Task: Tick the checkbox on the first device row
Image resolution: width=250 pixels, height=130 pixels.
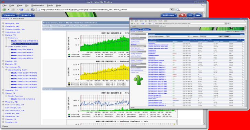Action: (243, 43)
